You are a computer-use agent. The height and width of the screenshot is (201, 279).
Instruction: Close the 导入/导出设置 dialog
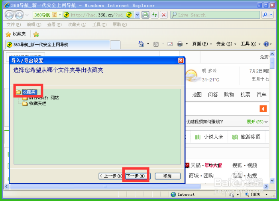(x=181, y=60)
